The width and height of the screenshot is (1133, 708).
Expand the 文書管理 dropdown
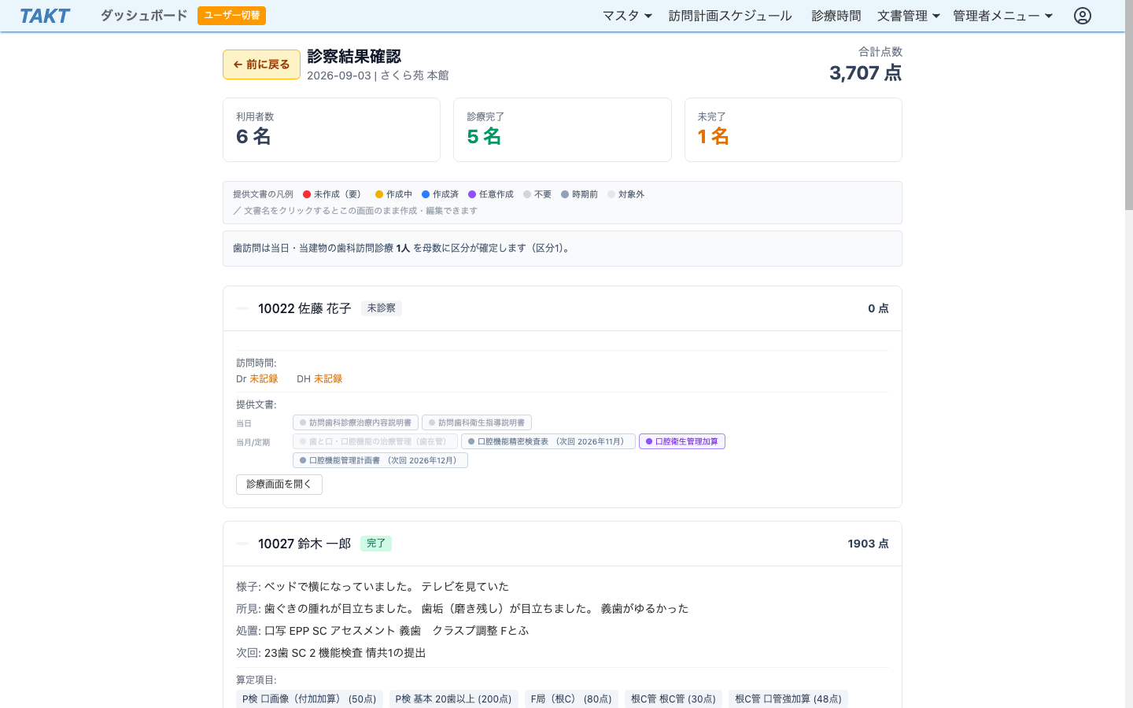pos(909,16)
